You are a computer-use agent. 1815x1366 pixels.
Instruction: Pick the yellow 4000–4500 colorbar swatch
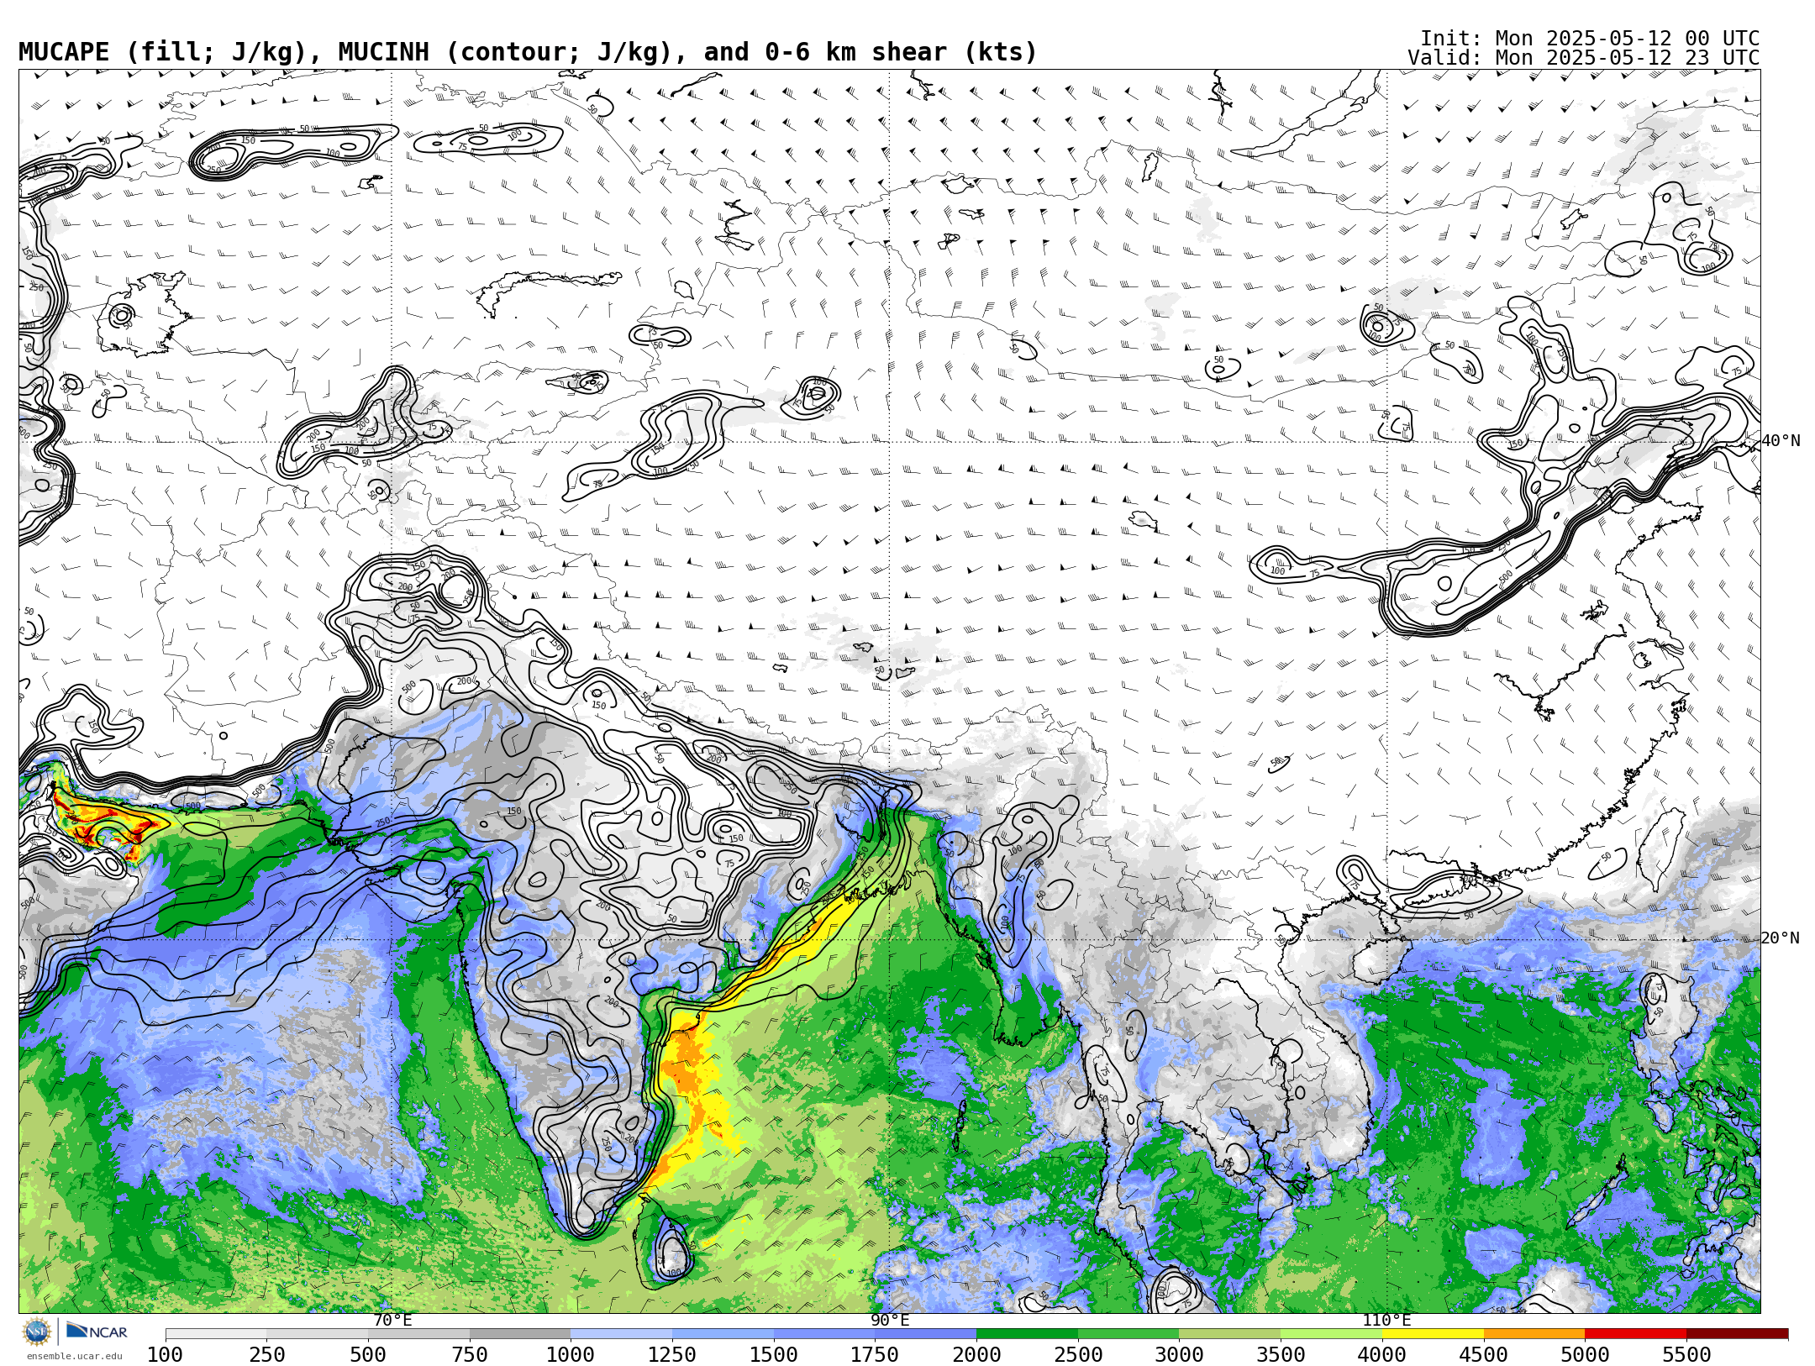point(1433,1334)
